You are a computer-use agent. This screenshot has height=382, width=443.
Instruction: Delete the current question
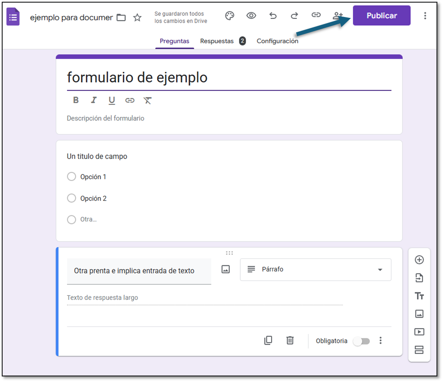click(x=290, y=341)
